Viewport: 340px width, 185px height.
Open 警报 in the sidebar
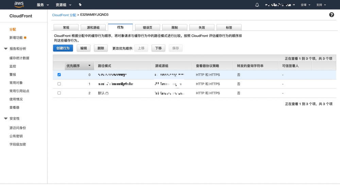click(13, 75)
